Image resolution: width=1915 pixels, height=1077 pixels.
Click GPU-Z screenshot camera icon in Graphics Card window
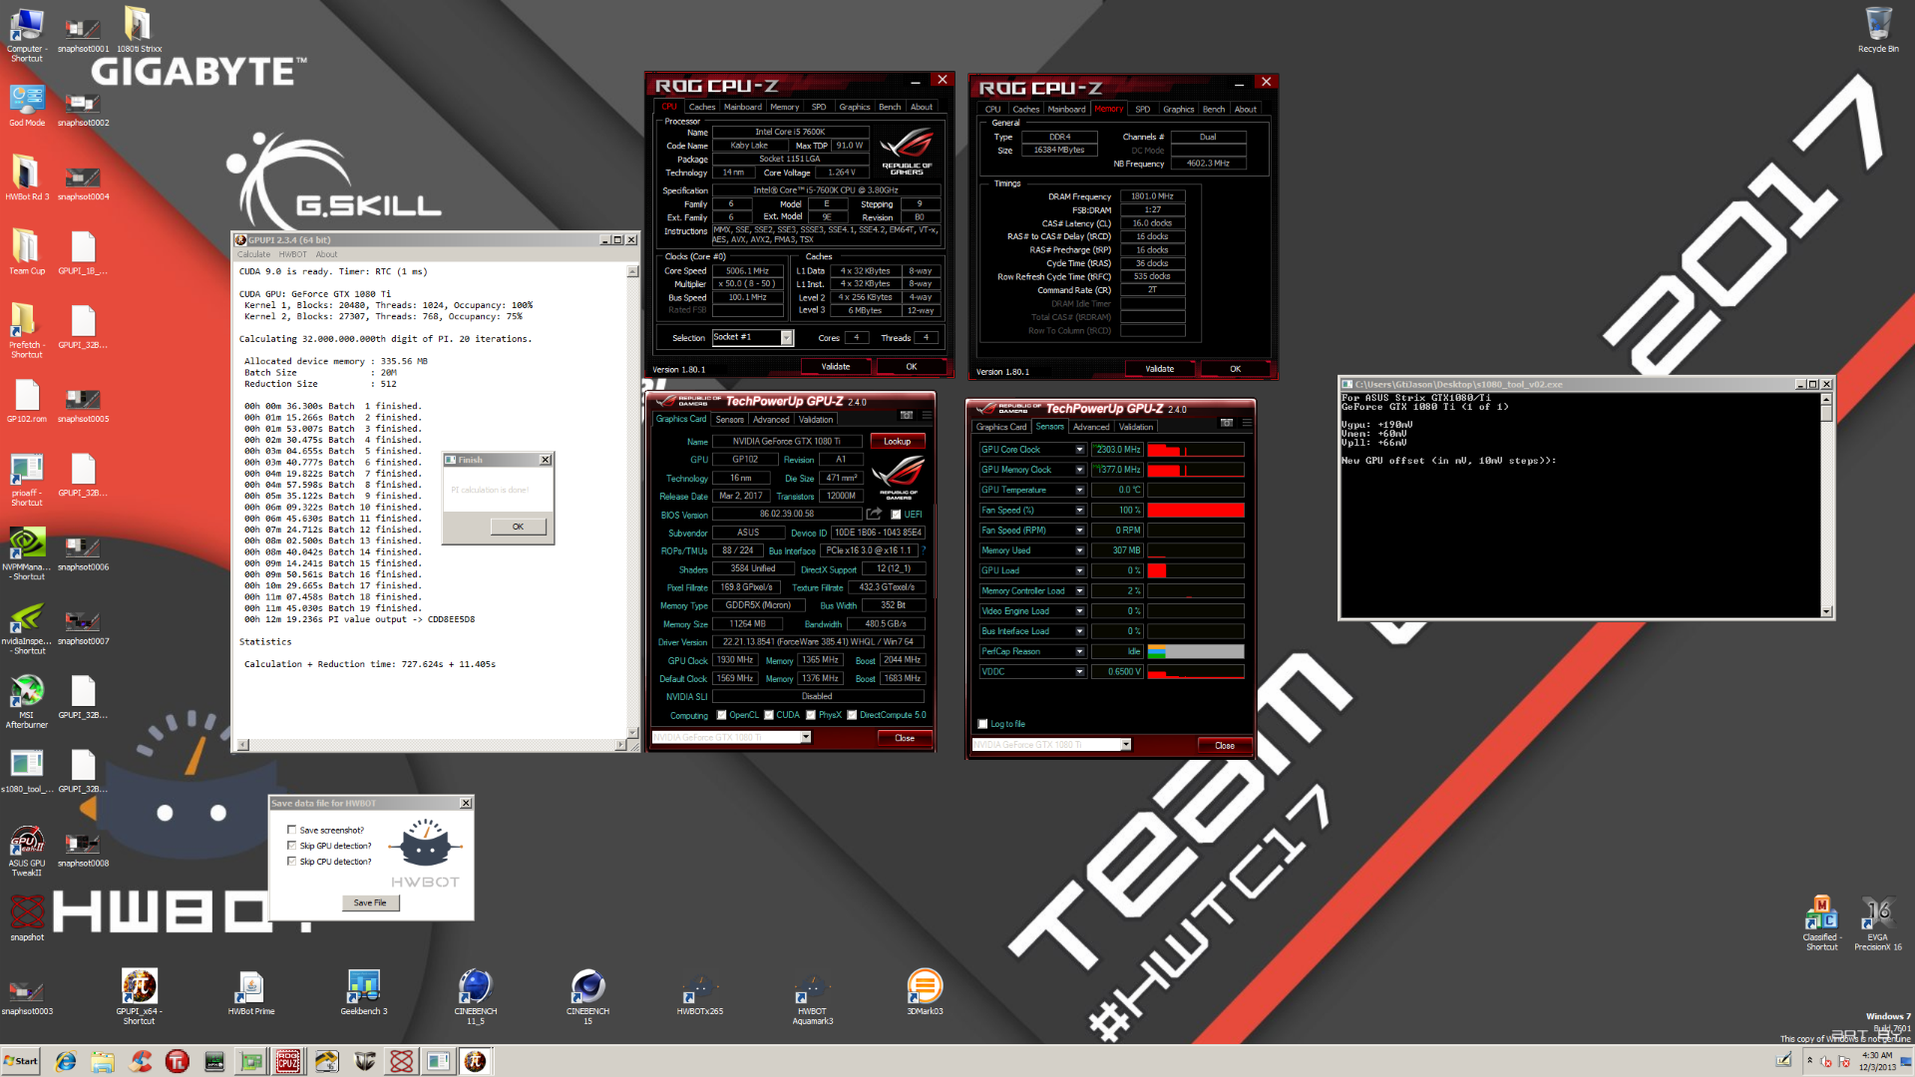(906, 415)
